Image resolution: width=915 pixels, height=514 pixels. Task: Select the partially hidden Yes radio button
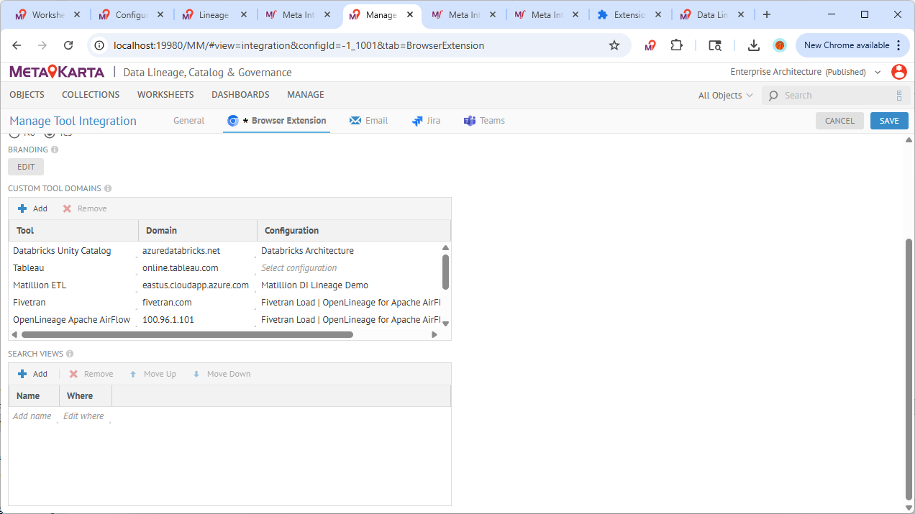point(50,134)
